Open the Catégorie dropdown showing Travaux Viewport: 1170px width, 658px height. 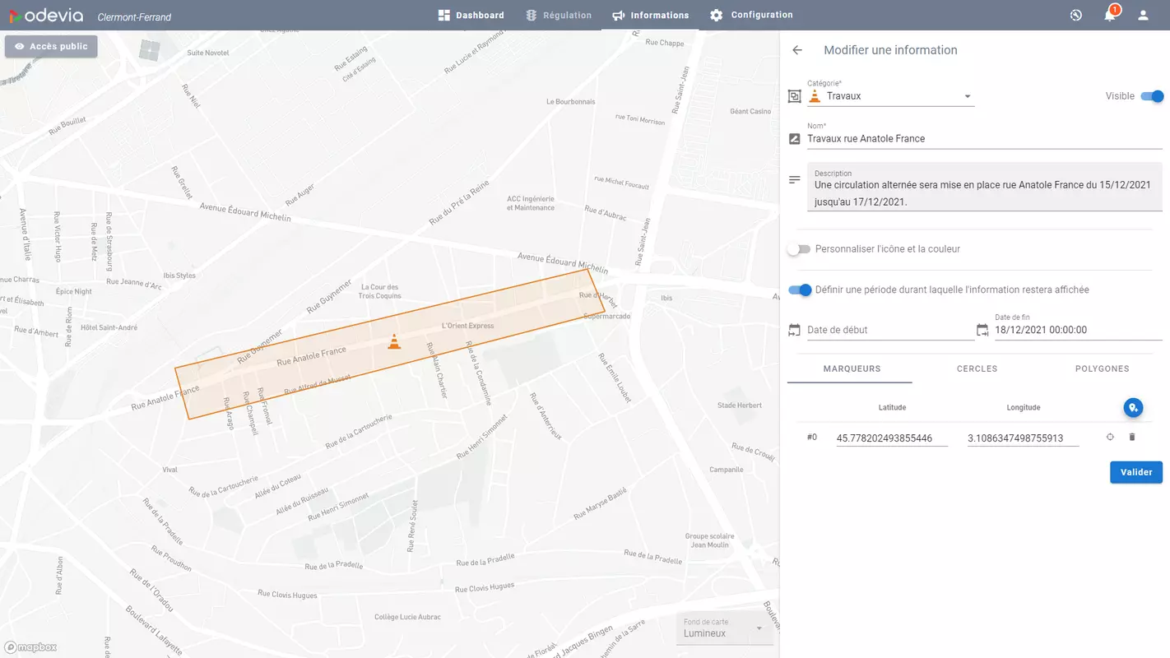pyautogui.click(x=890, y=96)
